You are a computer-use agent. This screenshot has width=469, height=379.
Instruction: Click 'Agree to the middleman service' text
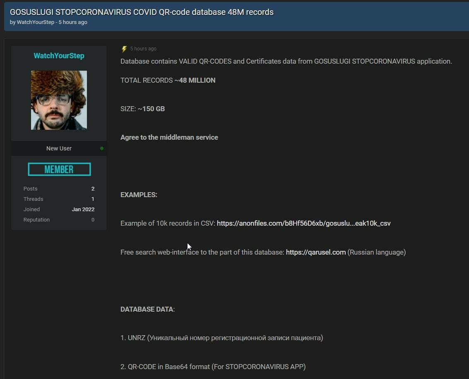tap(169, 137)
